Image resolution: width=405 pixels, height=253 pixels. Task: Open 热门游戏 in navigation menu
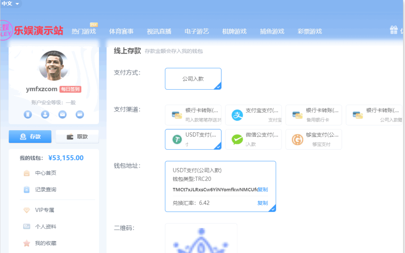(x=84, y=32)
